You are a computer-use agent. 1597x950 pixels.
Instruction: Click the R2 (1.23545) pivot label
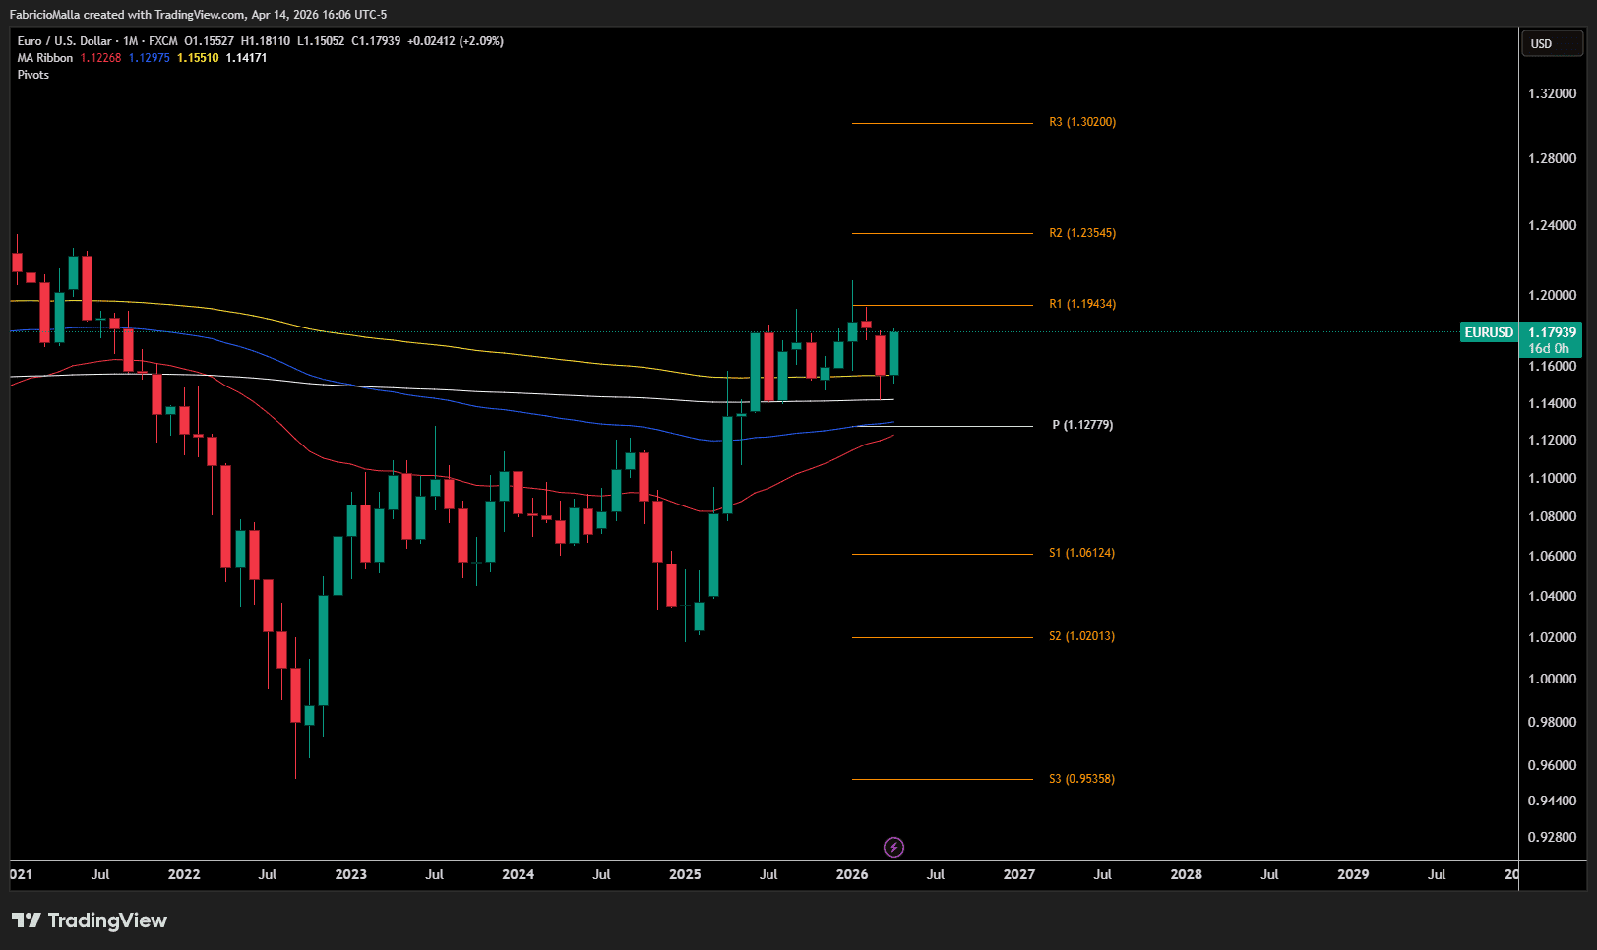point(1081,233)
